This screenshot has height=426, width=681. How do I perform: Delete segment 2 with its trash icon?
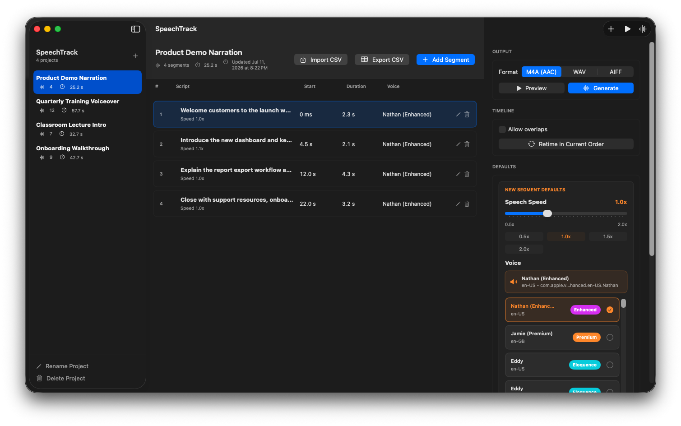tap(467, 144)
